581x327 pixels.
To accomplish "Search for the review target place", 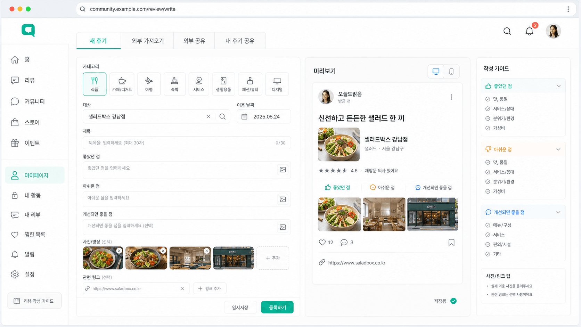I will coord(222,116).
